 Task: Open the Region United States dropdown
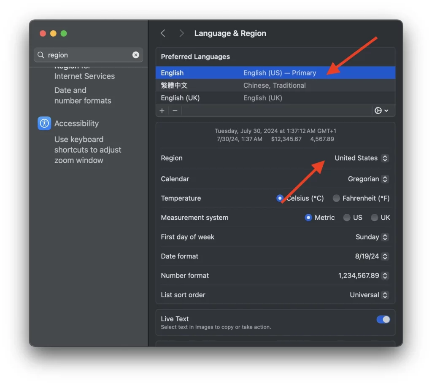[362, 158]
